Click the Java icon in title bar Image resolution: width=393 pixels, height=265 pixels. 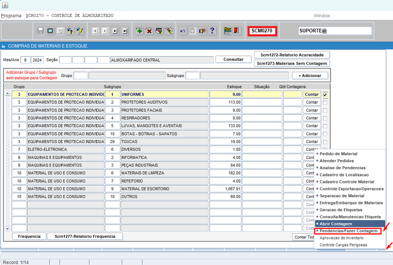(x=5, y=5)
